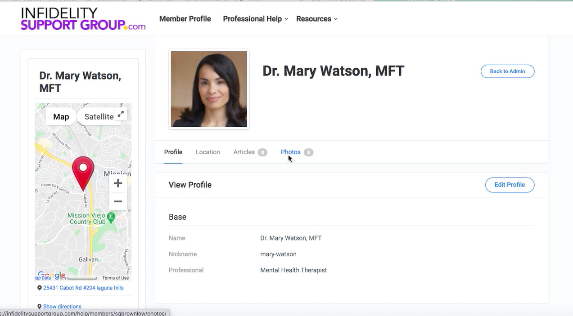
Task: Switch to the Location tab
Action: (208, 152)
